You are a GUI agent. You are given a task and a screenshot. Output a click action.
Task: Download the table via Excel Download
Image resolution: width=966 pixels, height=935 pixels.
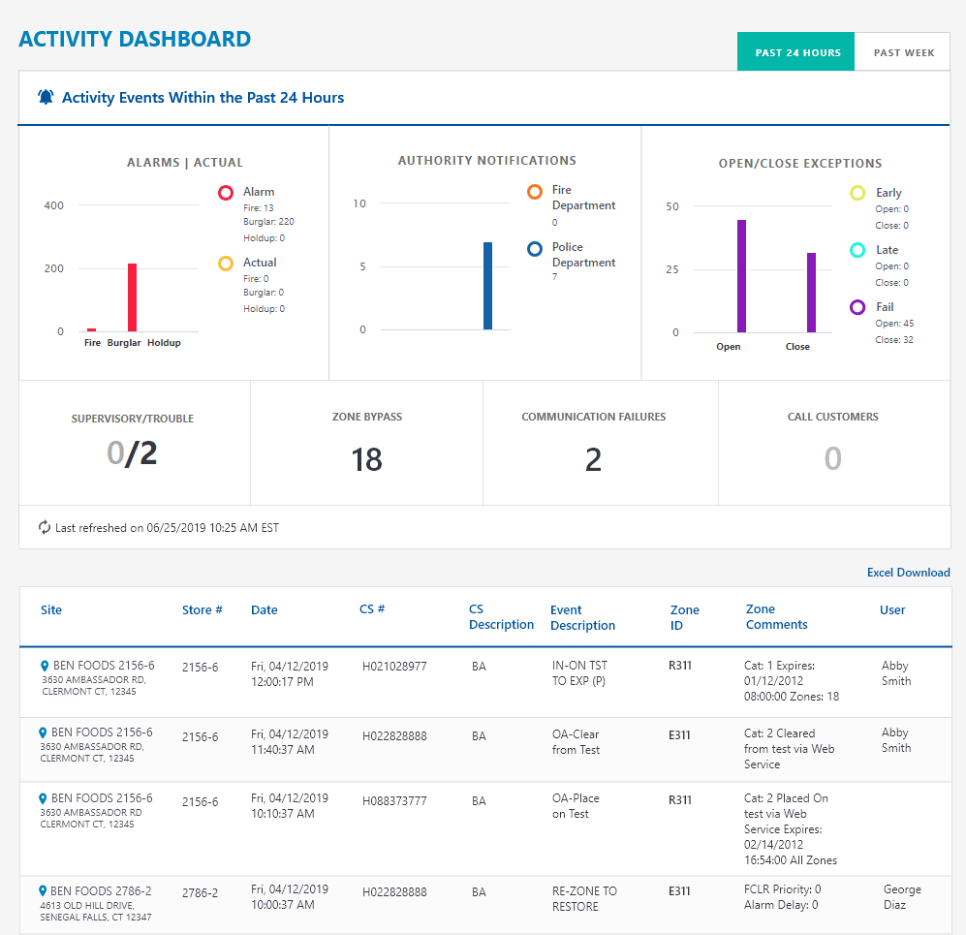(908, 573)
